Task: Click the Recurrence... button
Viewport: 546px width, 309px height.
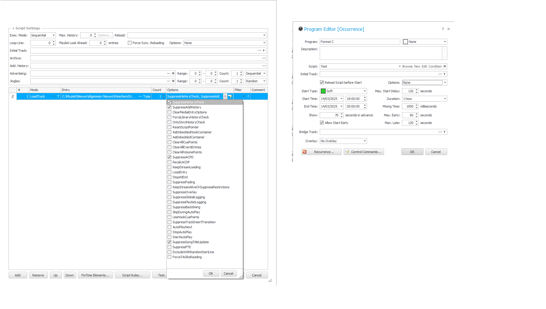Action: pyautogui.click(x=321, y=152)
